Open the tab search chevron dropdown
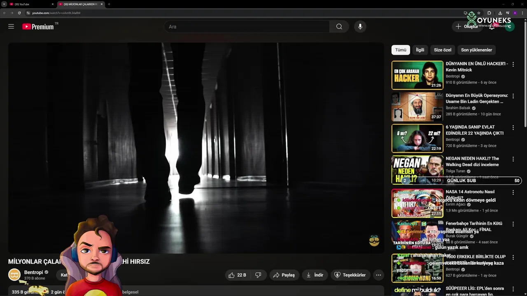Screen dimensions: 527x296 pyautogui.click(x=4, y=4)
